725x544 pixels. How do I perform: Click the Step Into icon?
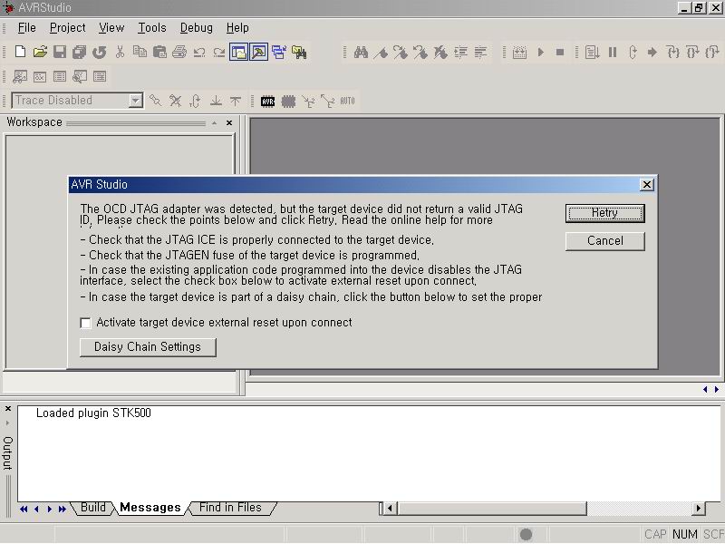pos(672,53)
